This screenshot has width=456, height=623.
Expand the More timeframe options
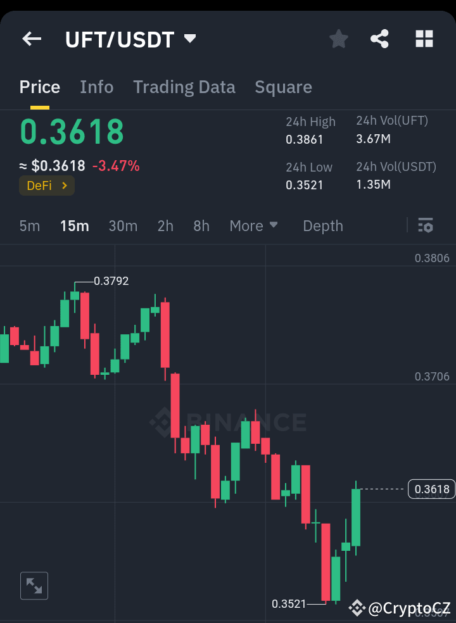click(x=253, y=225)
